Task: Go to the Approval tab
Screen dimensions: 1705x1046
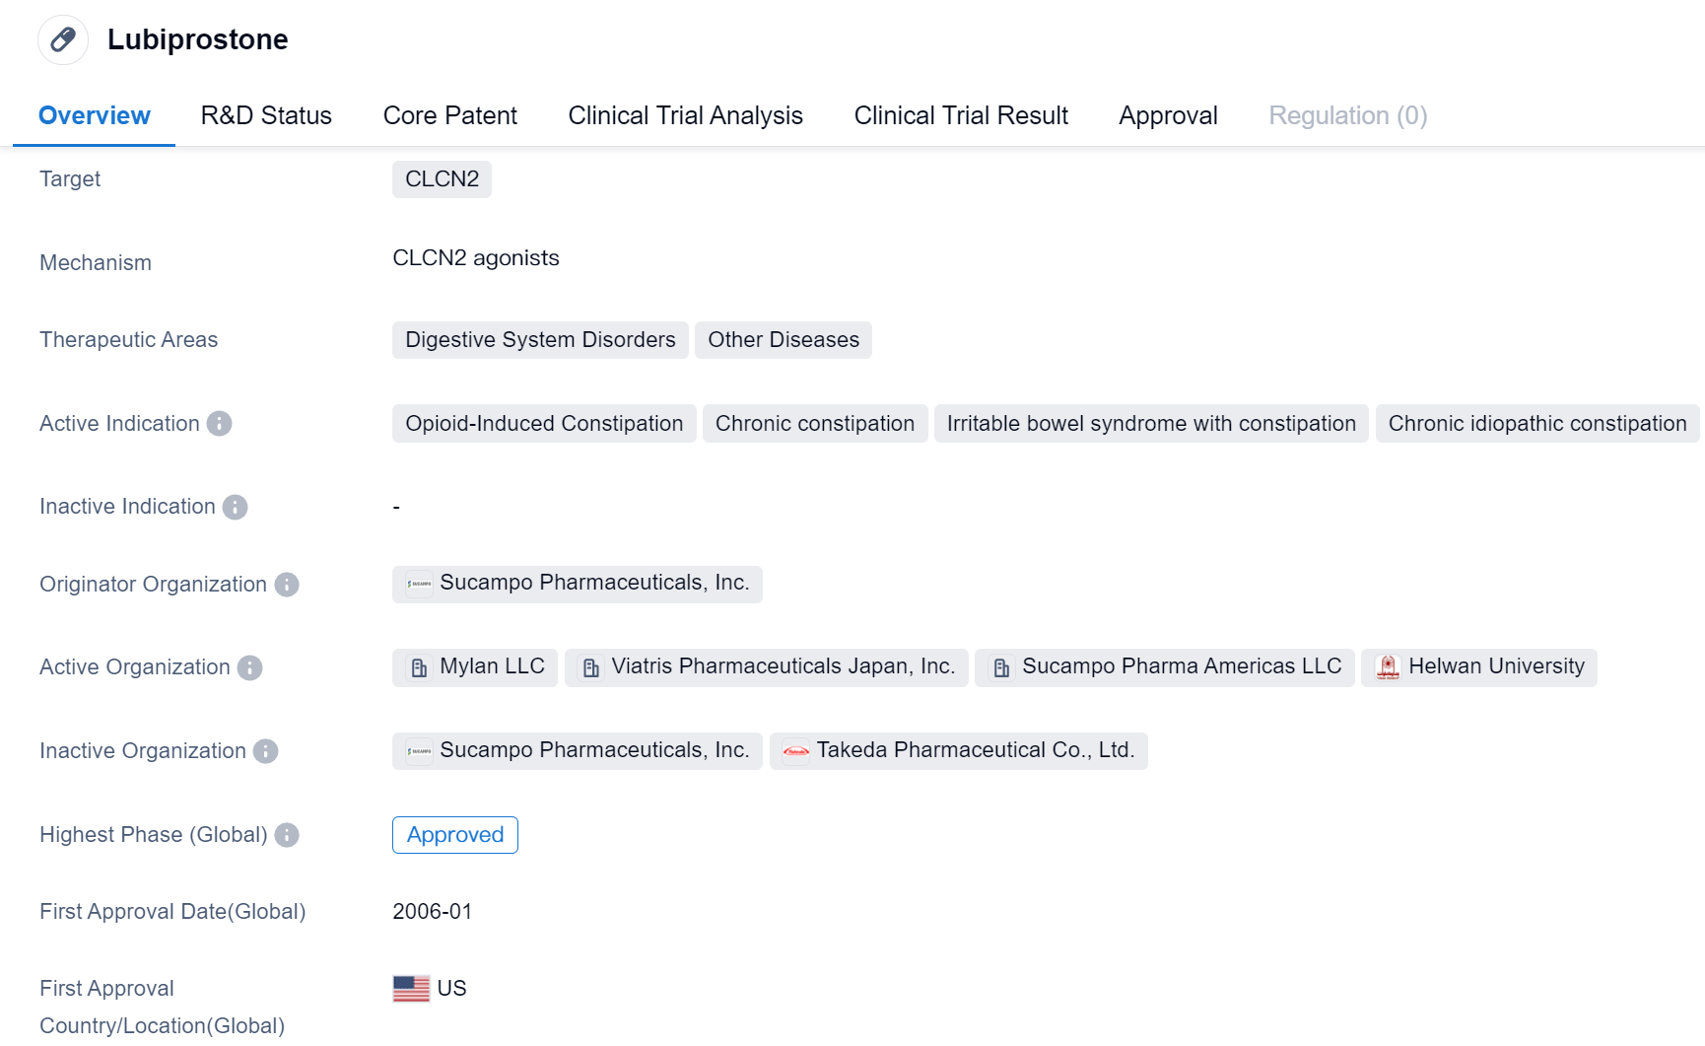Action: (x=1168, y=115)
